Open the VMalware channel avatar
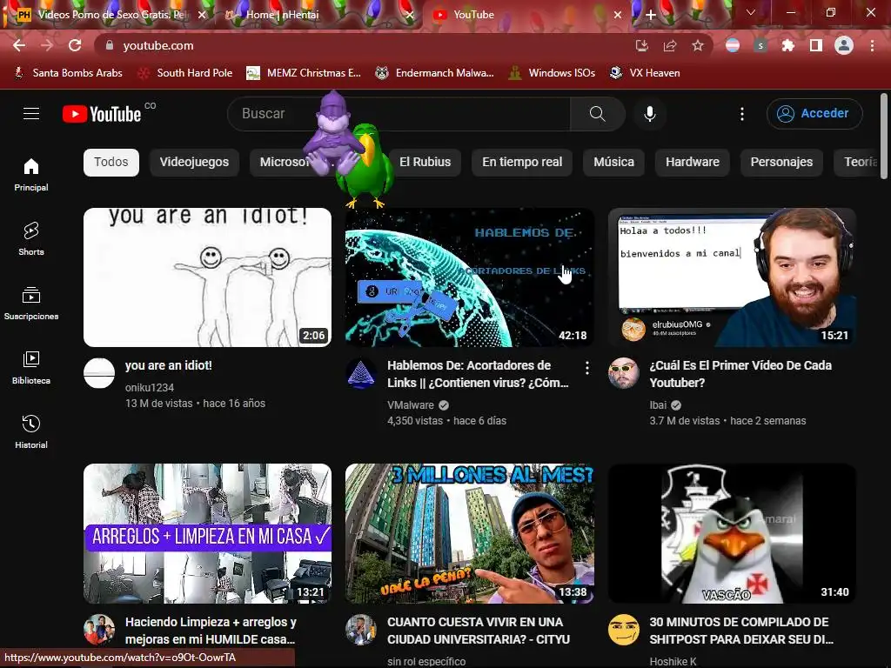 (x=361, y=373)
